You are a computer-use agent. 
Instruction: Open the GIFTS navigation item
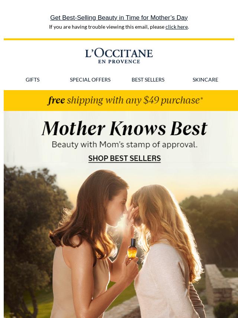pos(33,80)
